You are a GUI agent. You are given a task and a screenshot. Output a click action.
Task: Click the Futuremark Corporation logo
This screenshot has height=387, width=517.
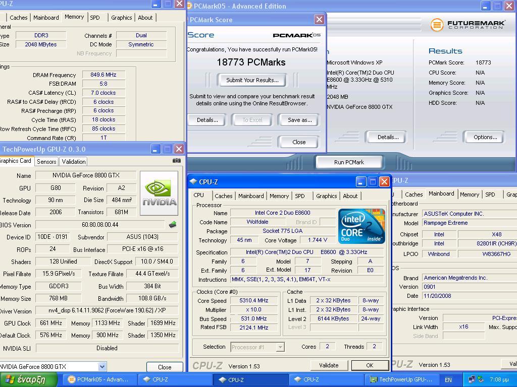[468, 25]
